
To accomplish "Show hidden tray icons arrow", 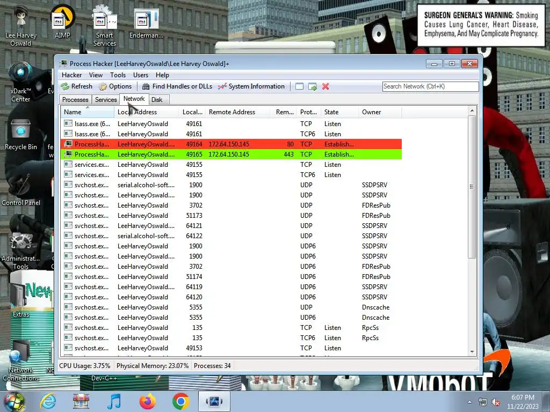I will (469, 402).
